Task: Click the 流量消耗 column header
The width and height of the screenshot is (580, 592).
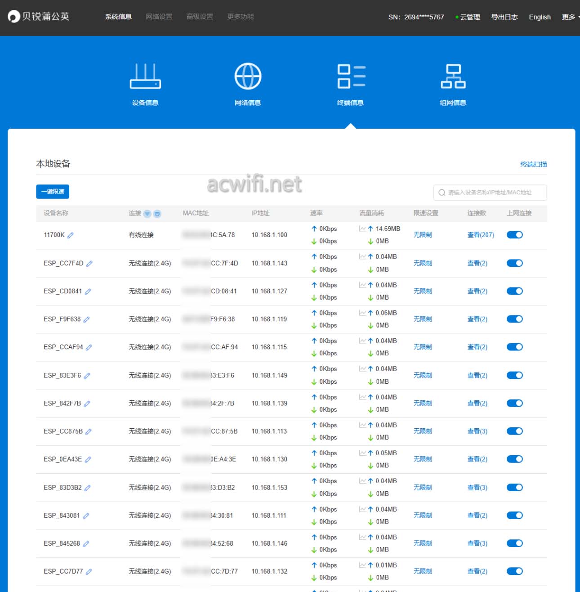Action: [371, 213]
